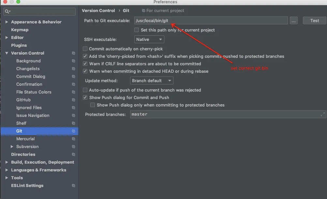
Task: Click the expand icon in Protected branches field
Action: (323, 114)
